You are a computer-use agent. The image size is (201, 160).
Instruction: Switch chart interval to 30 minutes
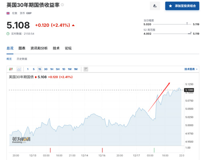(x=46, y=69)
